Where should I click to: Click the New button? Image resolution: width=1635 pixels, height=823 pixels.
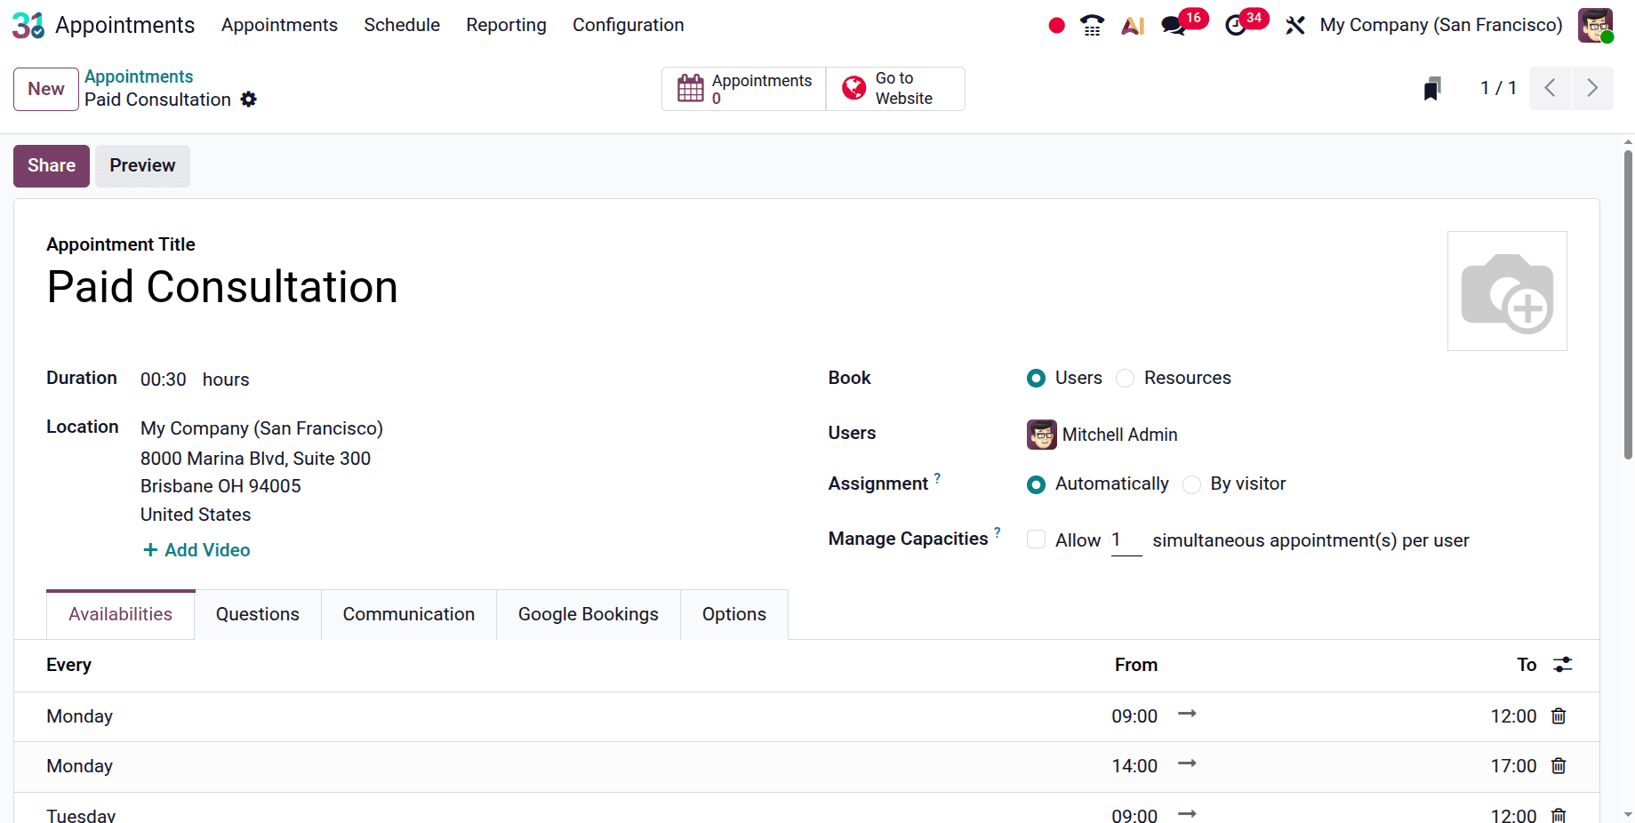[x=46, y=89]
